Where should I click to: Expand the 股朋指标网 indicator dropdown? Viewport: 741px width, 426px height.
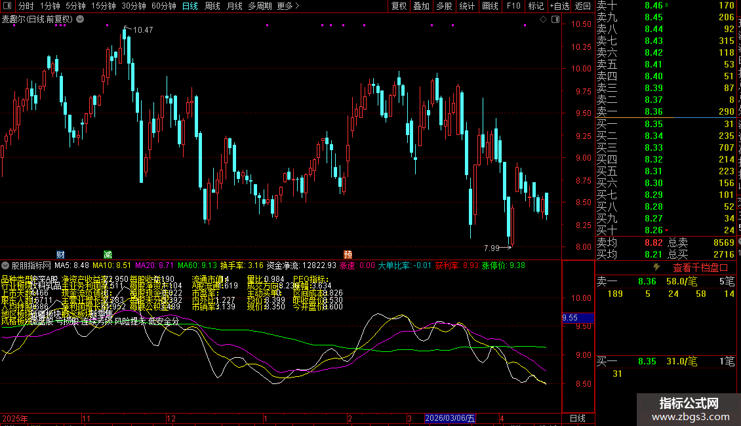coord(5,265)
